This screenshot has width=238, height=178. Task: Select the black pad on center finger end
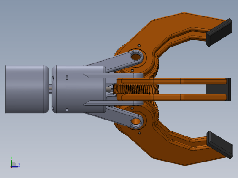[x=218, y=89]
